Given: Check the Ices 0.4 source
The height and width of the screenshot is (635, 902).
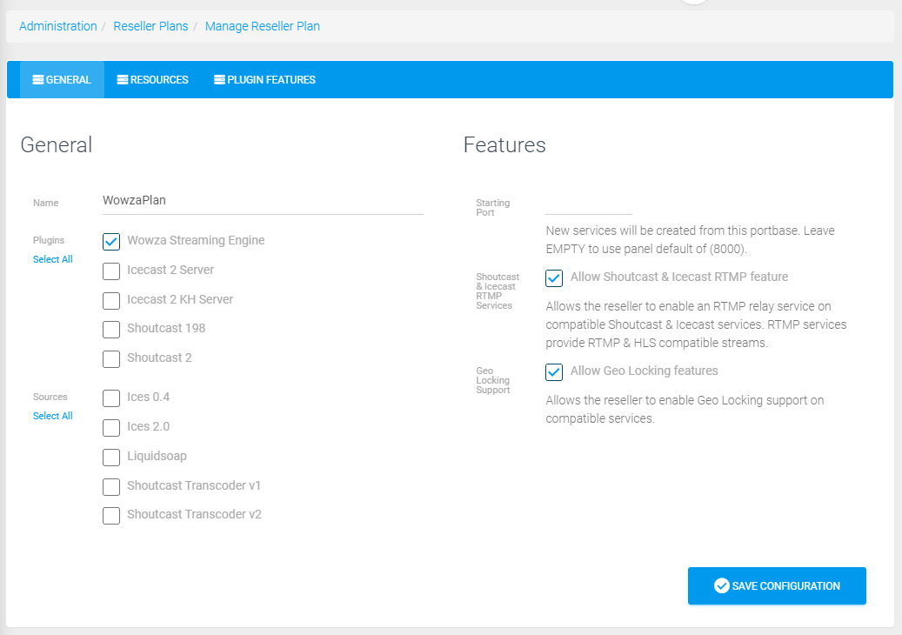Looking at the screenshot, I should pyautogui.click(x=111, y=398).
